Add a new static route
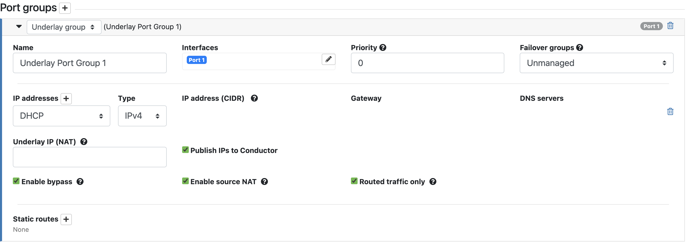 point(66,219)
